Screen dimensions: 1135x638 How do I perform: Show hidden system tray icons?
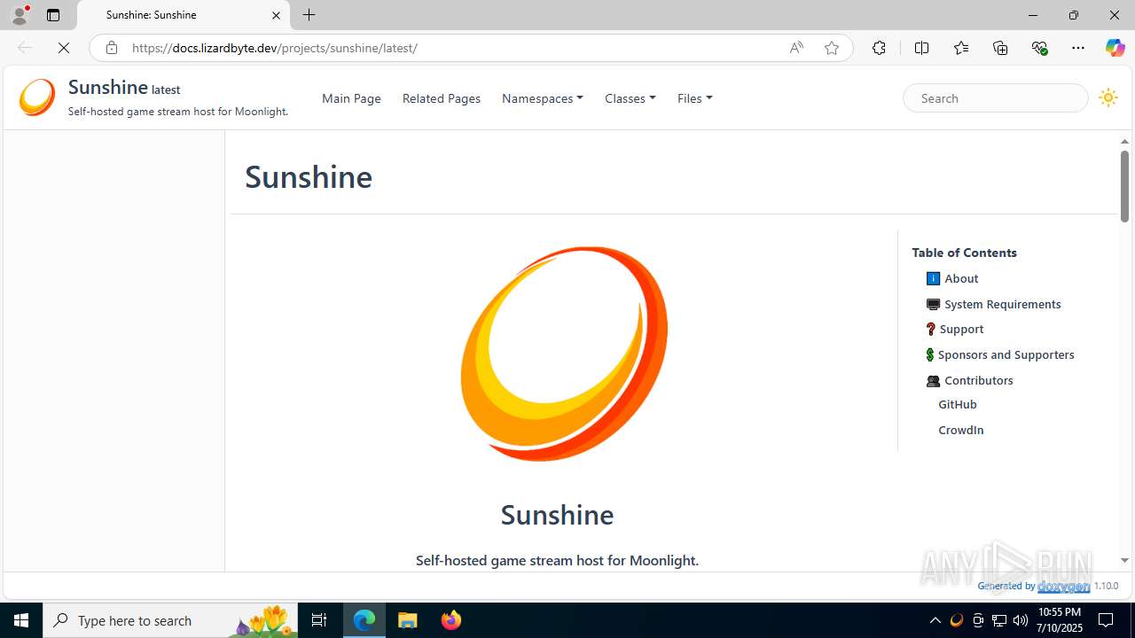point(935,620)
